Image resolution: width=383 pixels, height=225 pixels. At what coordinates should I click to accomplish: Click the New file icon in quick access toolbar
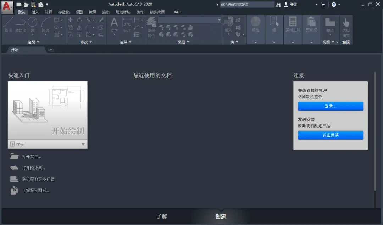tap(19, 4)
